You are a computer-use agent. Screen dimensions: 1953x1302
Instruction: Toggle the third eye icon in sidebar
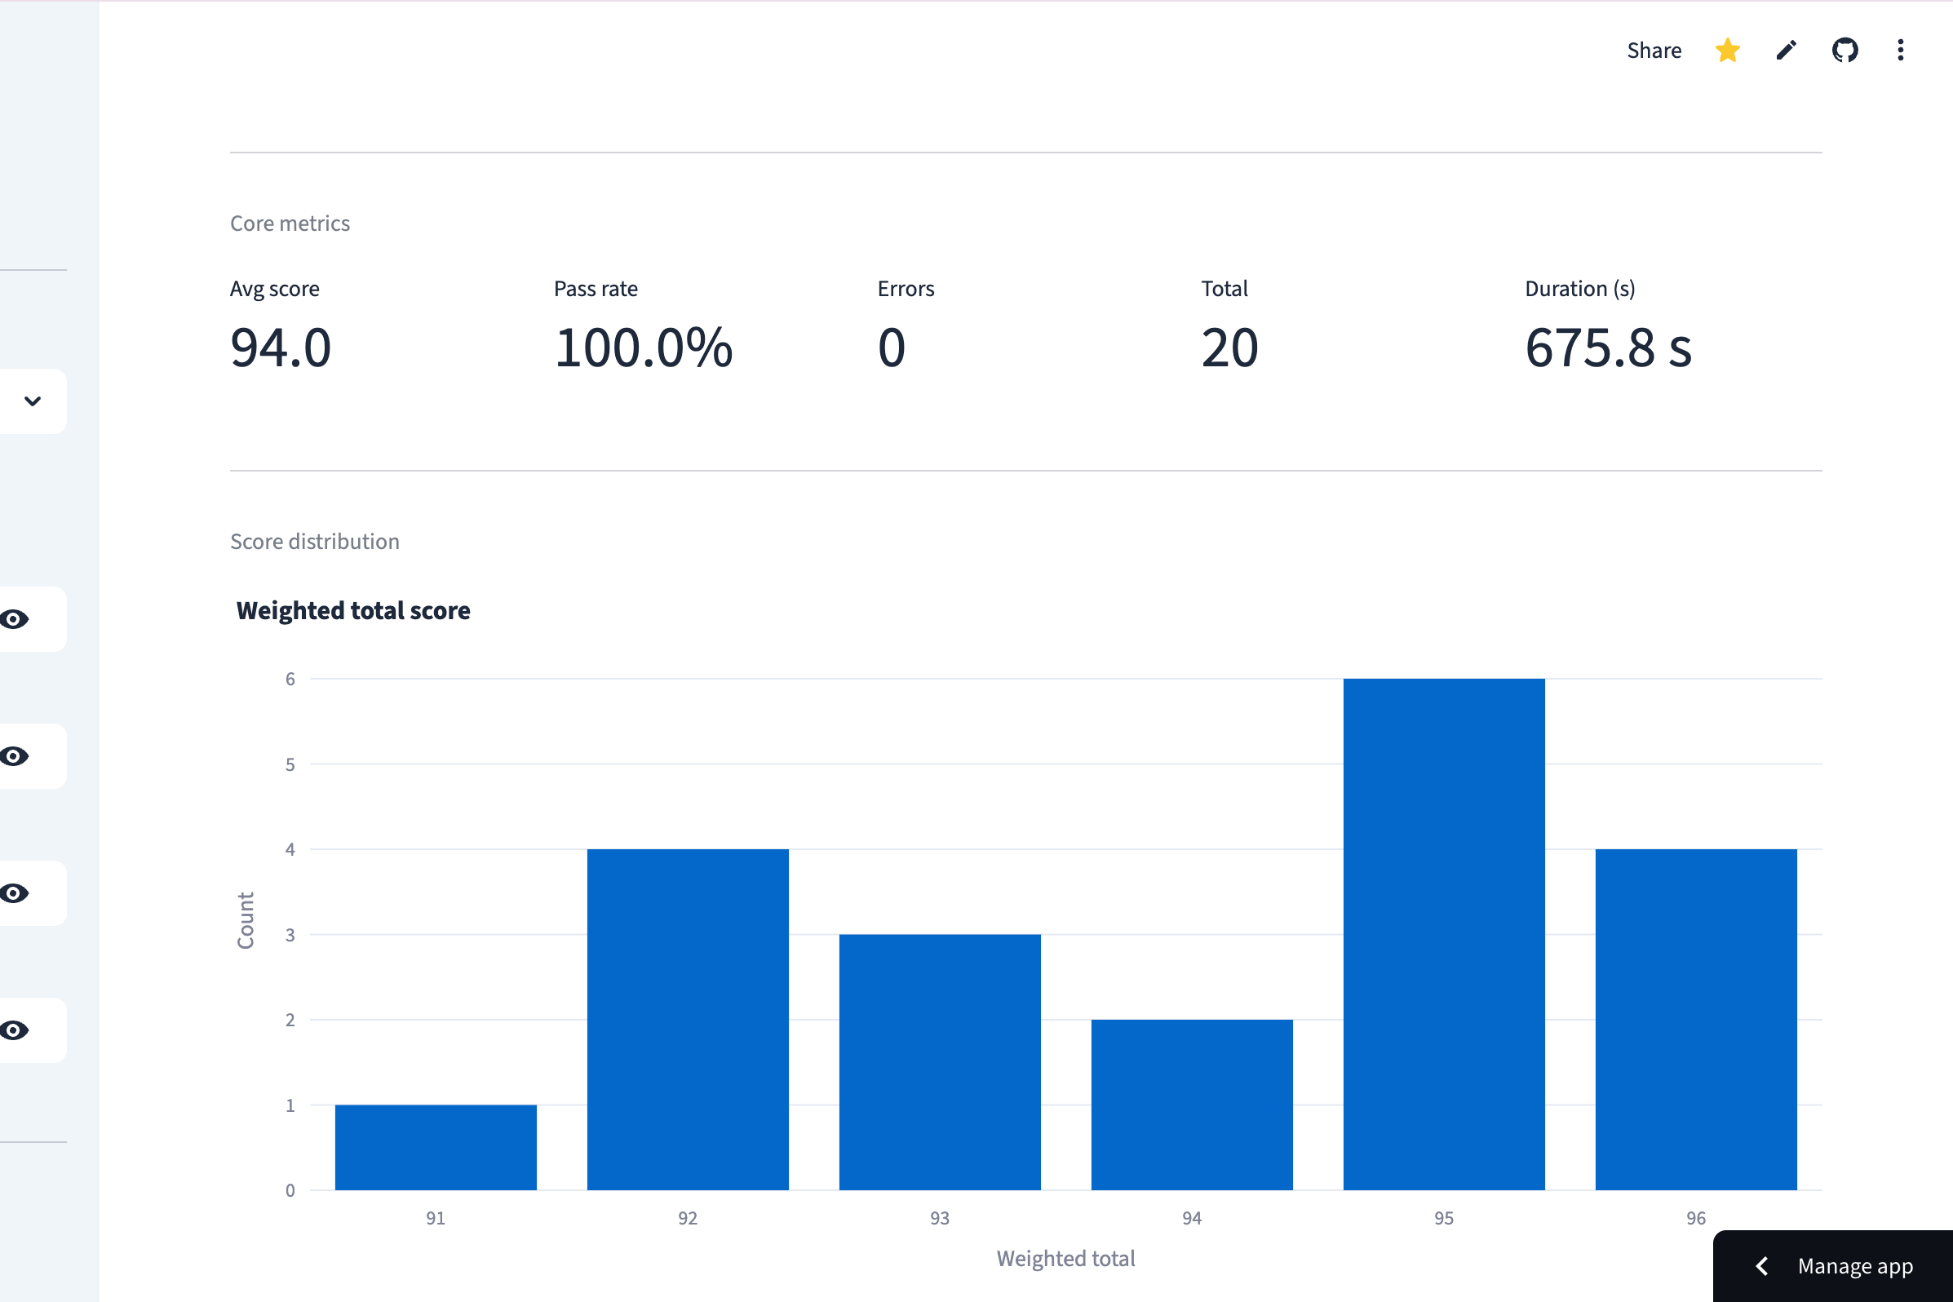pos(15,893)
